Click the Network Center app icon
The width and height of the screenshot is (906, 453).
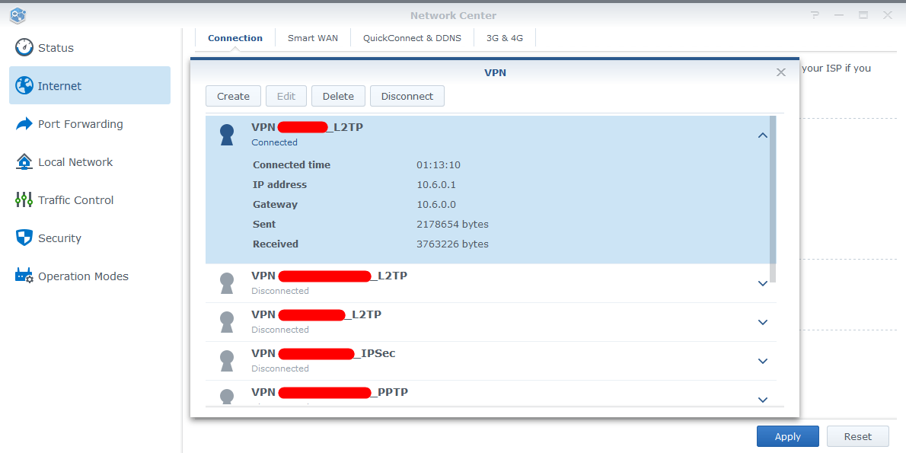click(x=17, y=15)
